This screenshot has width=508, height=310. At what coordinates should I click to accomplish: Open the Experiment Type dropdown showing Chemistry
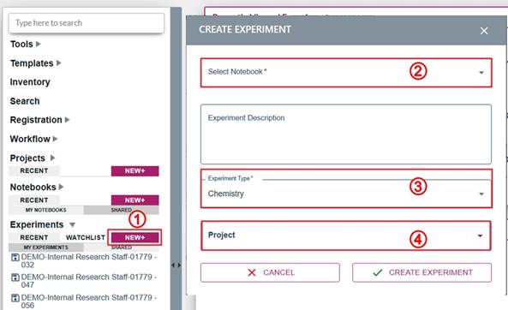(346, 189)
